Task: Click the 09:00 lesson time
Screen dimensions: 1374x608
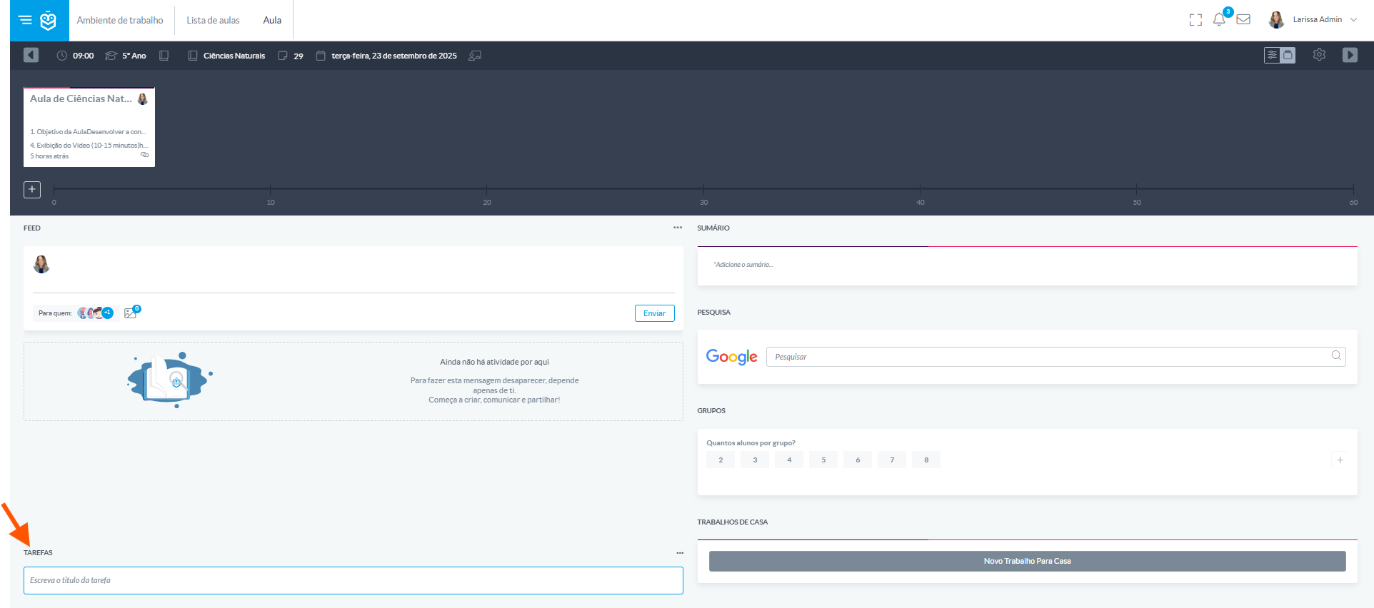Action: 83,56
